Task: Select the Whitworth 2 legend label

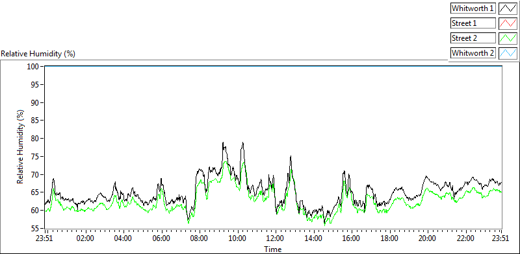Action: coord(473,53)
